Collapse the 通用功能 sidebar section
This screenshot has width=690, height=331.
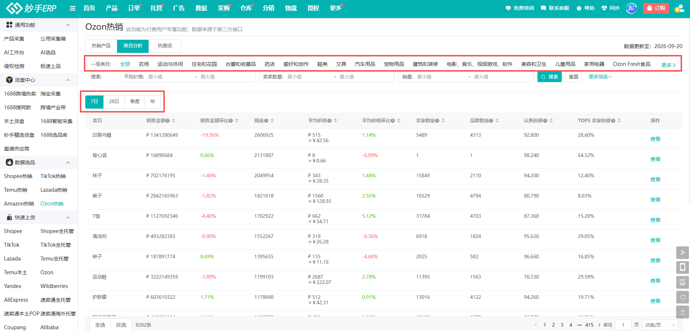[68, 25]
